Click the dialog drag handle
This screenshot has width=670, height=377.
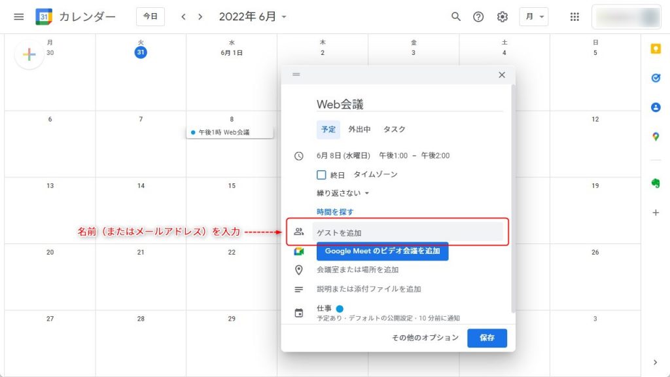coord(296,75)
